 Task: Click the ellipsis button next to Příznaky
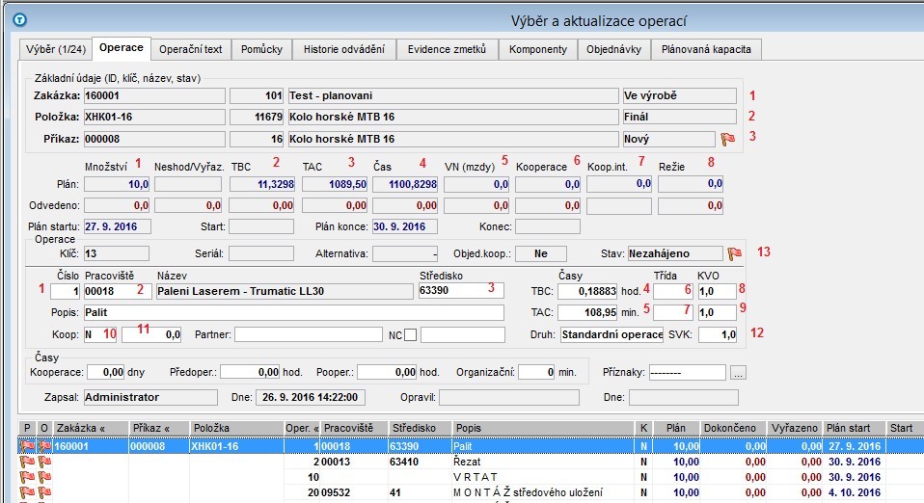click(739, 373)
